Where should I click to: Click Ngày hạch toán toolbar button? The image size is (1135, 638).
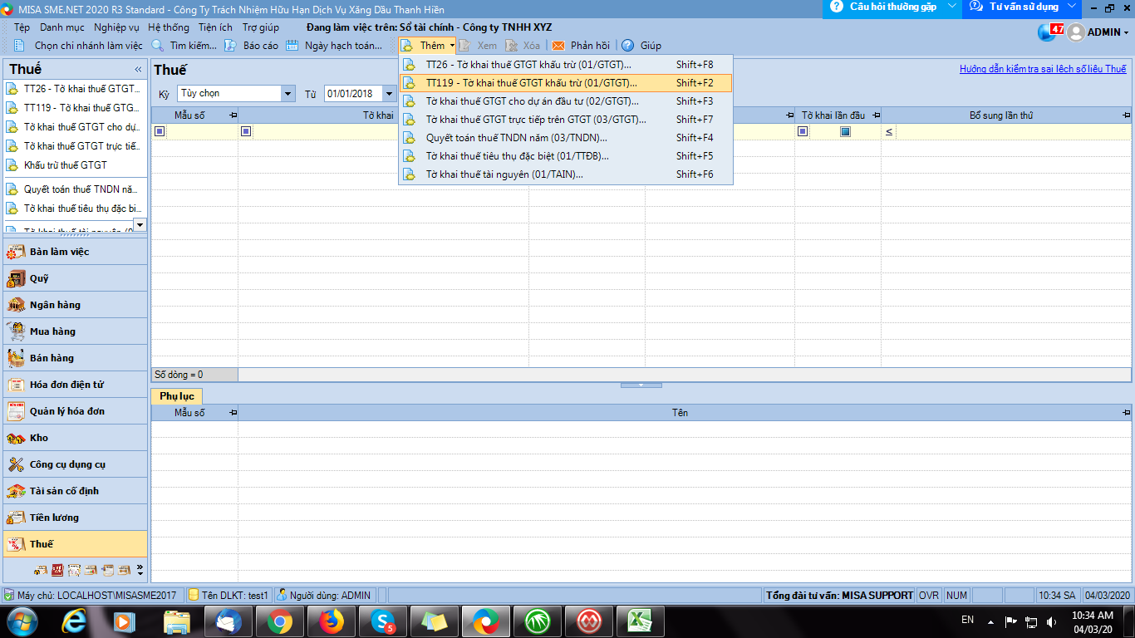pyautogui.click(x=334, y=46)
